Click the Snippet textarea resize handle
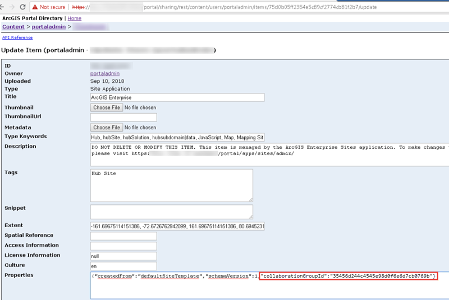 pos(251,217)
